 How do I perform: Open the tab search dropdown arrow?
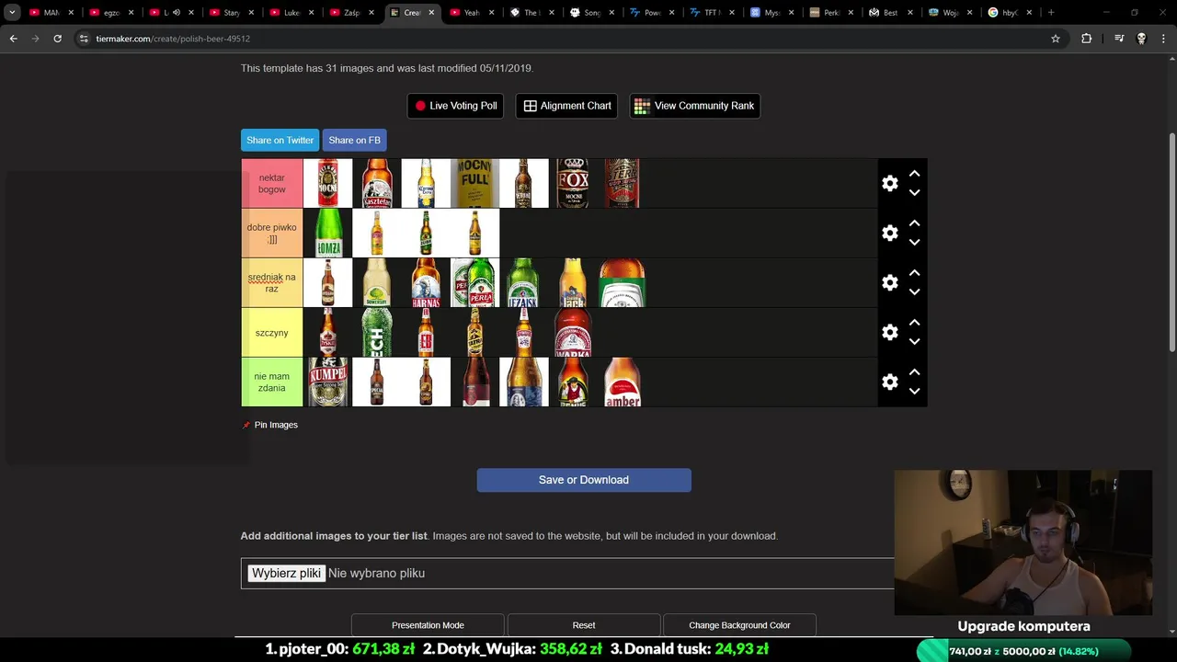(12, 13)
